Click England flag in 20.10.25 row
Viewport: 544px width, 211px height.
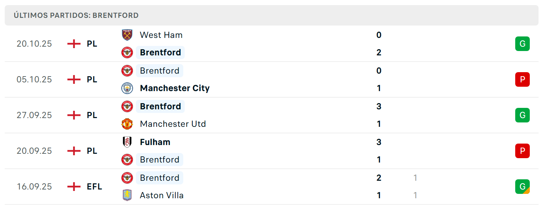(74, 44)
